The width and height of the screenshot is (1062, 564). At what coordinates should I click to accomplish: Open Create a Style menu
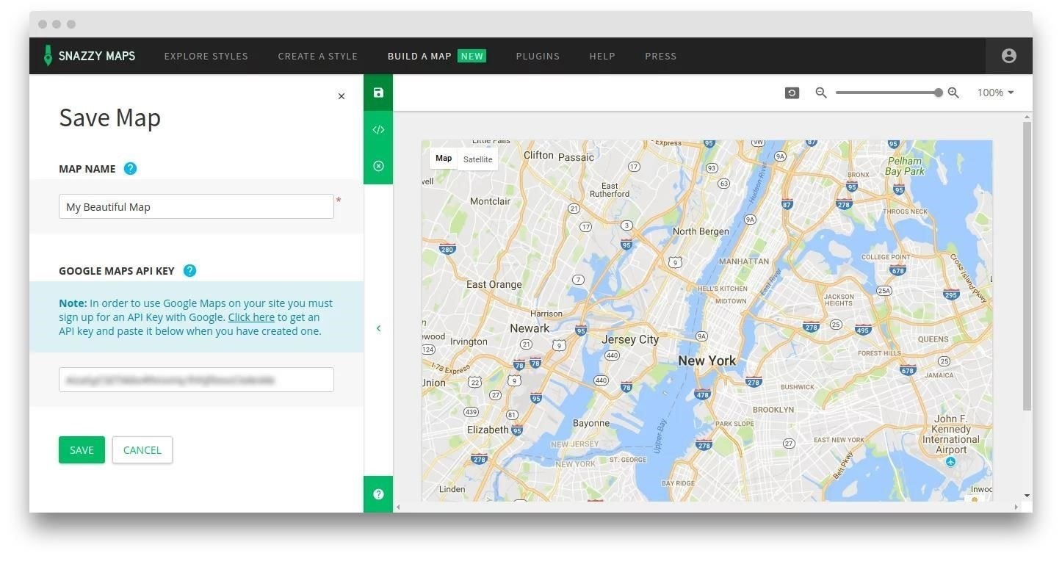(317, 56)
